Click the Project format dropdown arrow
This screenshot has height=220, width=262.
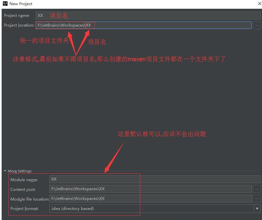pos(257,209)
